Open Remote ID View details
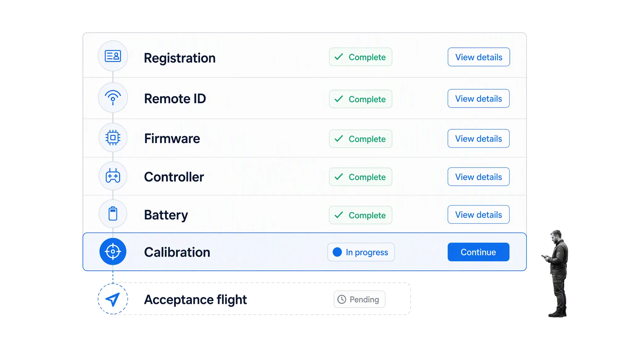This screenshot has width=632, height=355. coord(479,99)
